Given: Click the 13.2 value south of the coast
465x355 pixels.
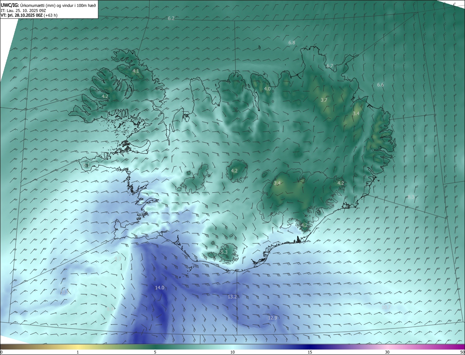Looking at the screenshot, I should (x=232, y=297).
